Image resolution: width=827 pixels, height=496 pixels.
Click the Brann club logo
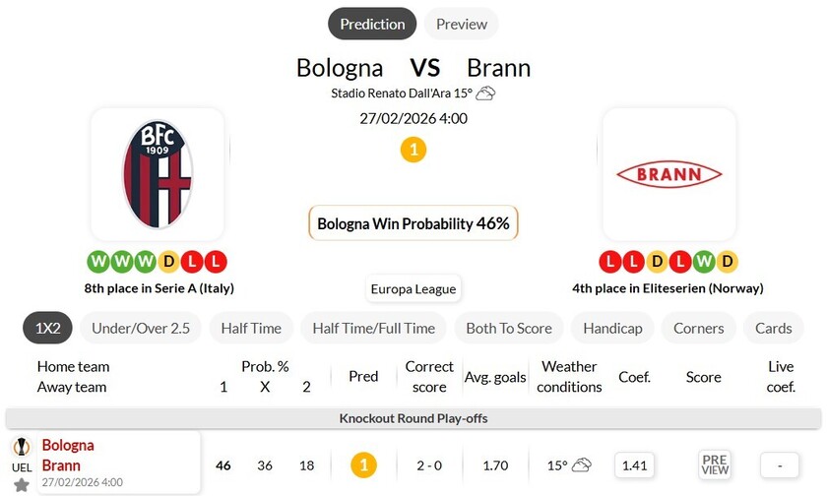pos(669,175)
